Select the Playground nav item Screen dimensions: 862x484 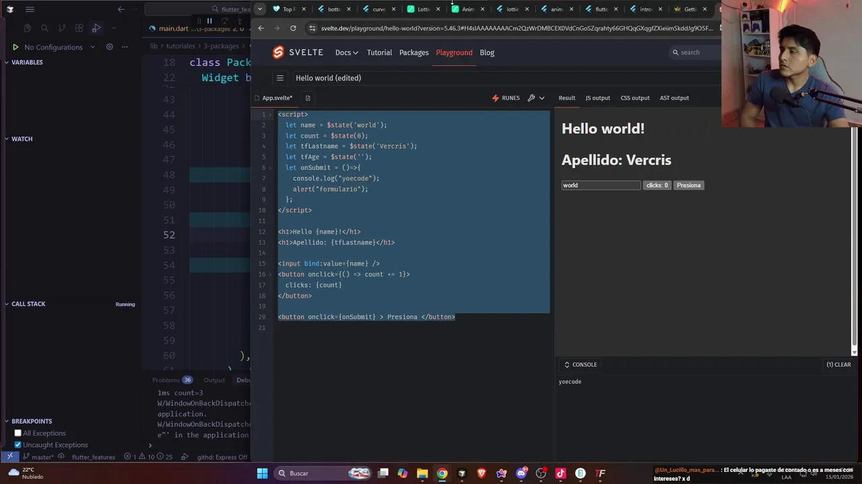pyautogui.click(x=454, y=52)
